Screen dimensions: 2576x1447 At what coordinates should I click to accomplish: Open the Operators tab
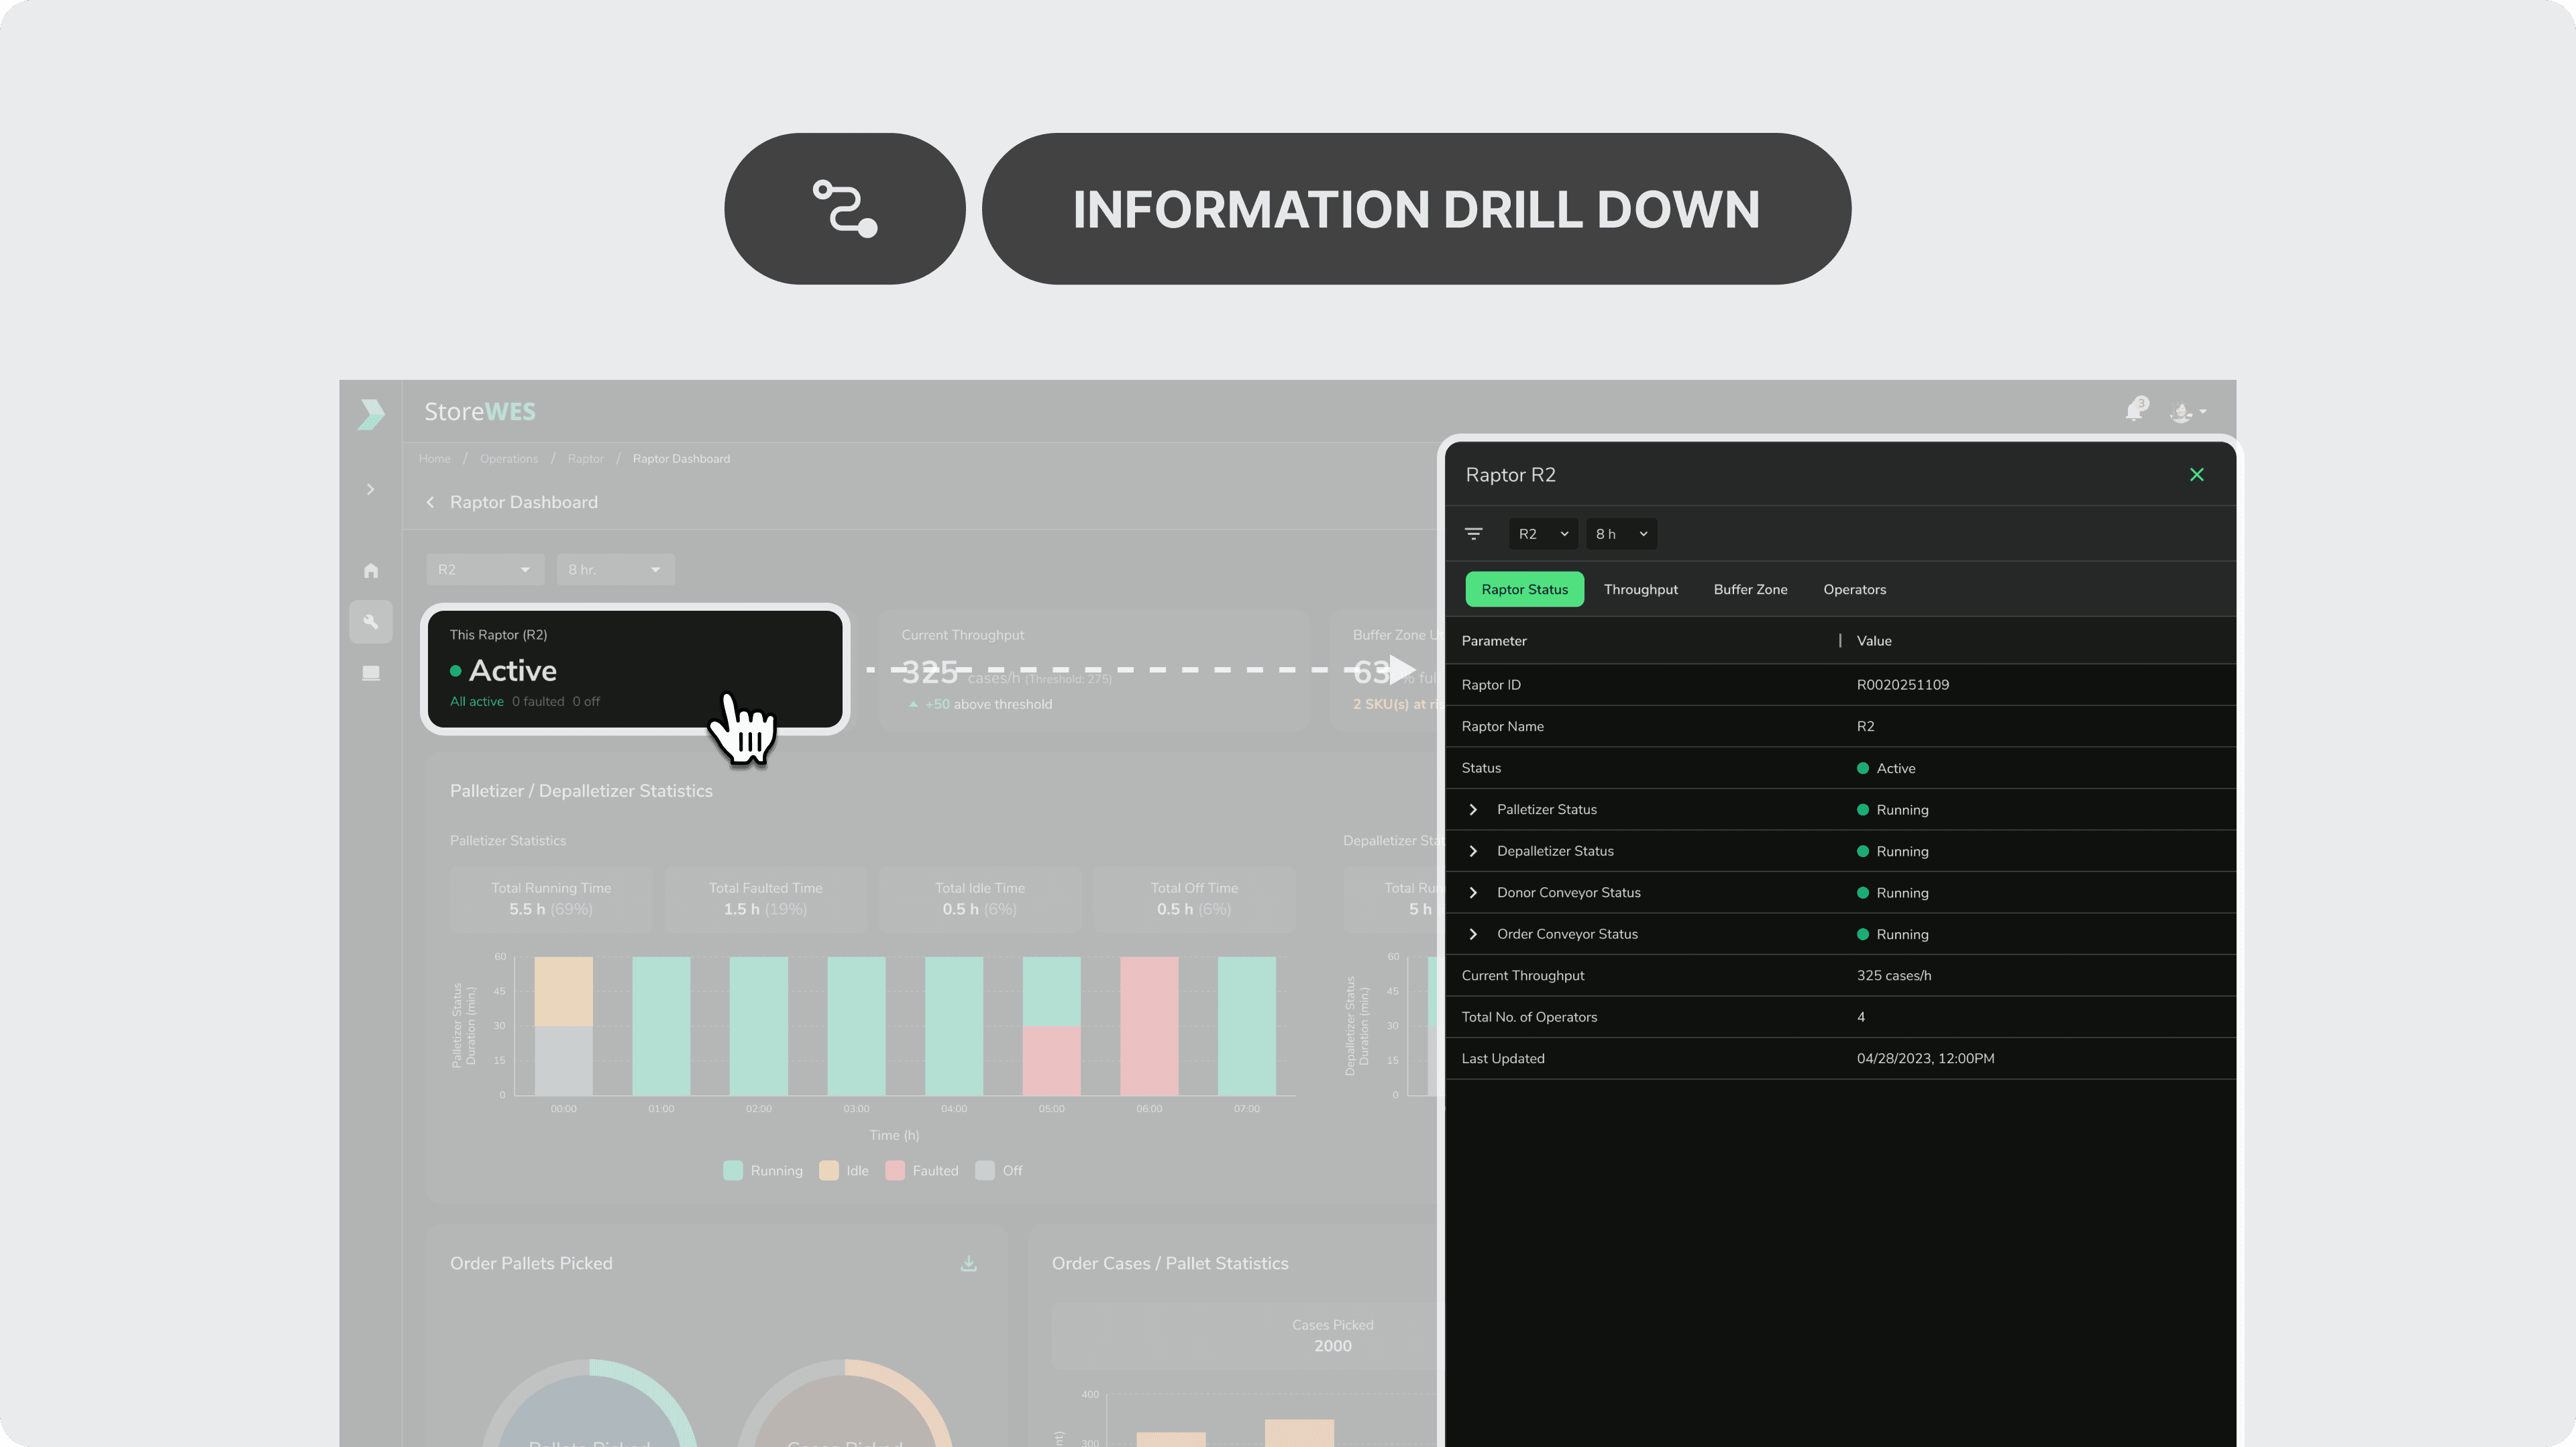(x=1854, y=589)
